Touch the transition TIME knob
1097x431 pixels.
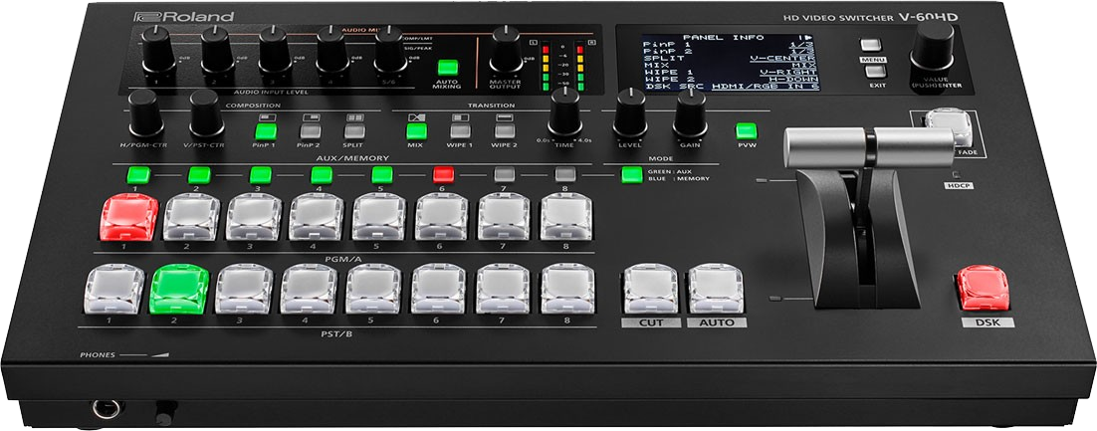(565, 111)
